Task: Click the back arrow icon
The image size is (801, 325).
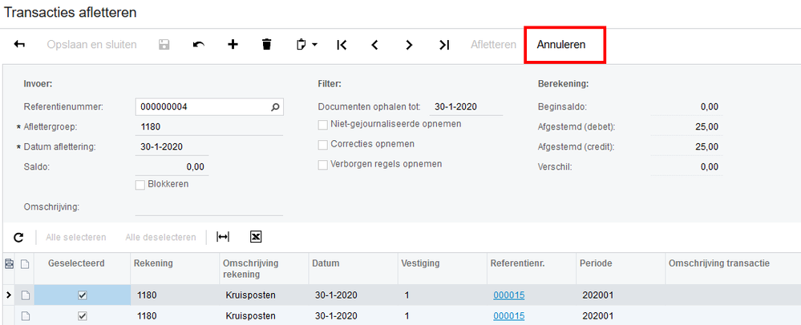Action: coord(19,45)
